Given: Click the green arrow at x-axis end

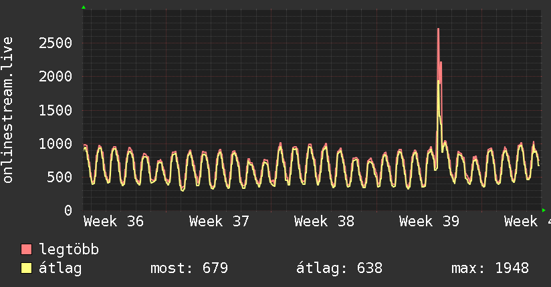Looking at the screenshot, I should pos(544,210).
